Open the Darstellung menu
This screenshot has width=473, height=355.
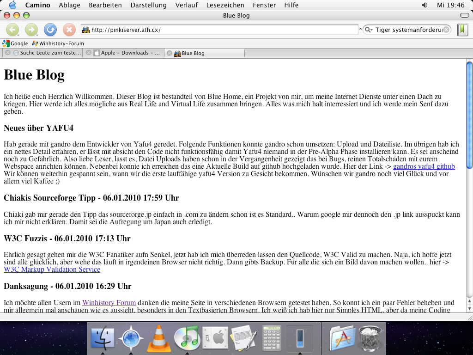(x=148, y=5)
